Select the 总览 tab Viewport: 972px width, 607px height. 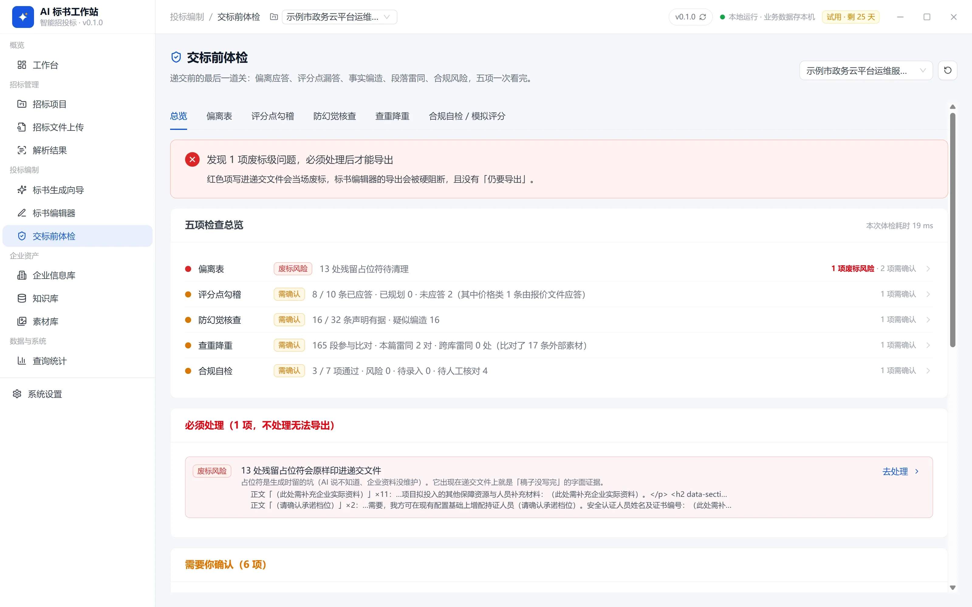coord(178,116)
